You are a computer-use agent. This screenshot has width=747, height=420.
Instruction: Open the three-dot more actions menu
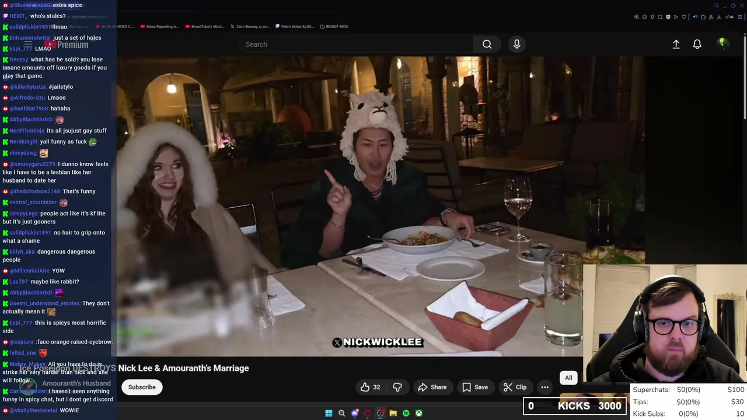(x=544, y=387)
